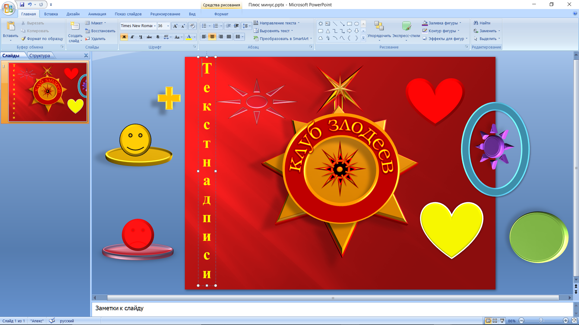Expand the font size 36 dropdown

(x=168, y=26)
